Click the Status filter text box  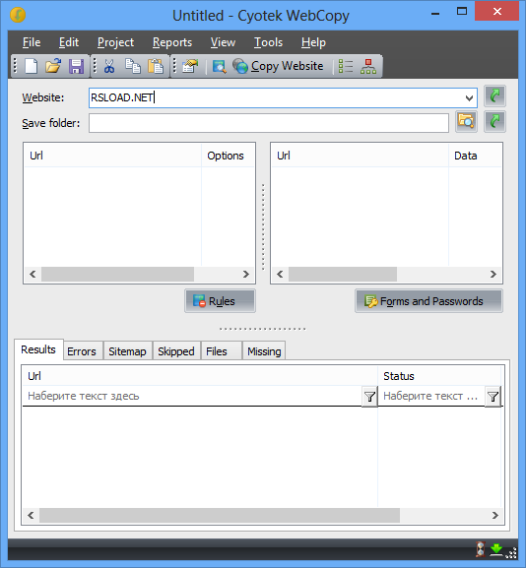[431, 397]
